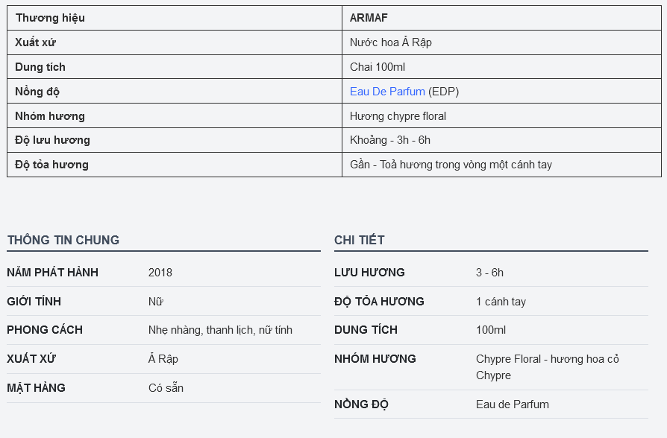The width and height of the screenshot is (667, 438).
Task: Click the CHI TIẾT heading
Action: [360, 240]
